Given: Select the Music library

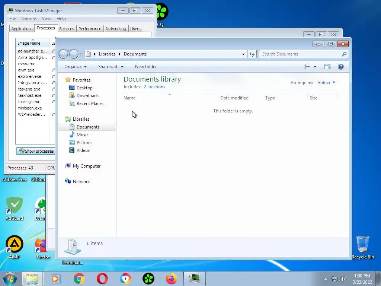Looking at the screenshot, I should 82,135.
